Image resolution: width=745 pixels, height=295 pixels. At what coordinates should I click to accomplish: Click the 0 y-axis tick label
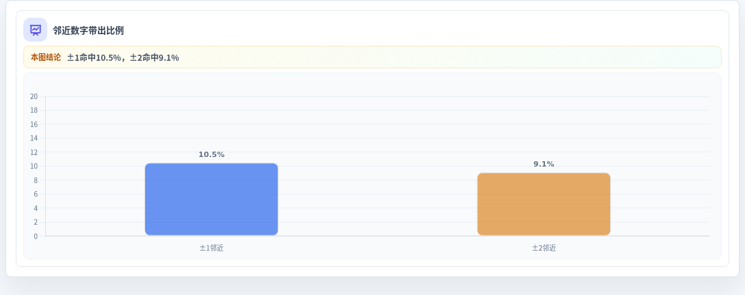click(x=36, y=236)
